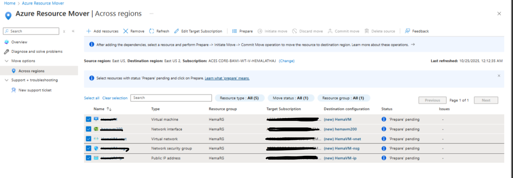Click the (new) hemavm200 destination link

[341, 129]
